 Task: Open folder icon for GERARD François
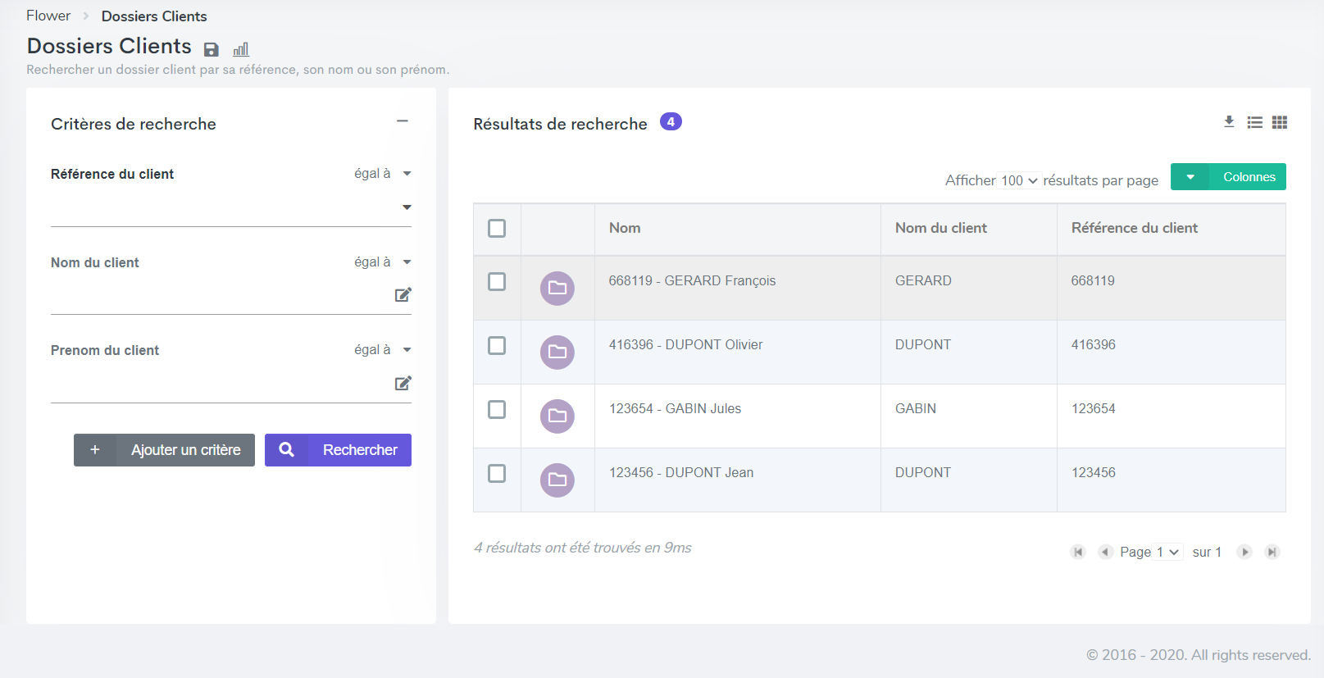(x=557, y=288)
